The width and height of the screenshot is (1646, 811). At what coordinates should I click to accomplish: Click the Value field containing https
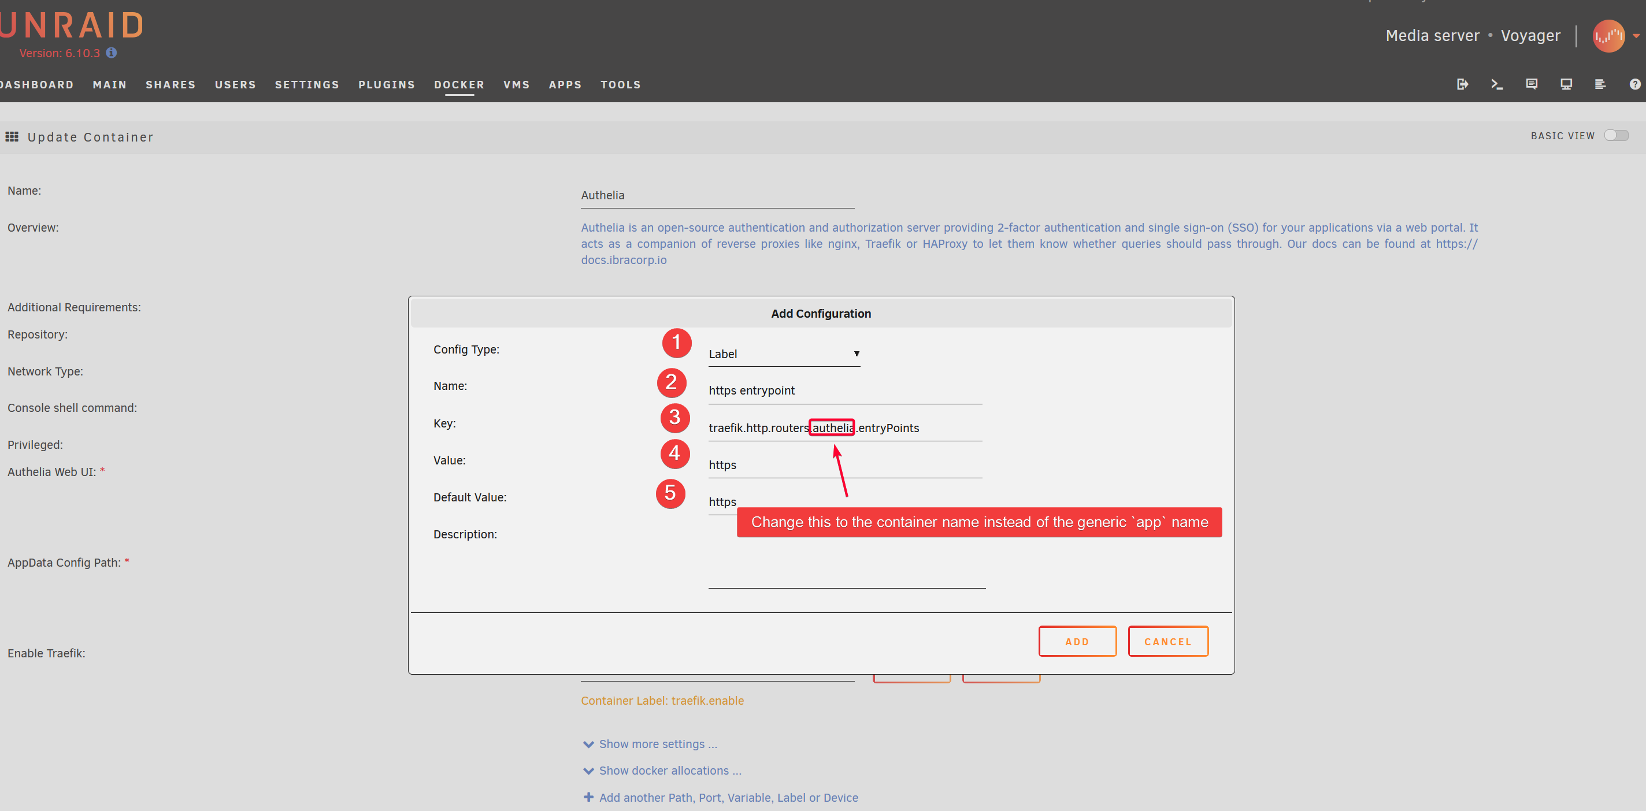tap(845, 465)
